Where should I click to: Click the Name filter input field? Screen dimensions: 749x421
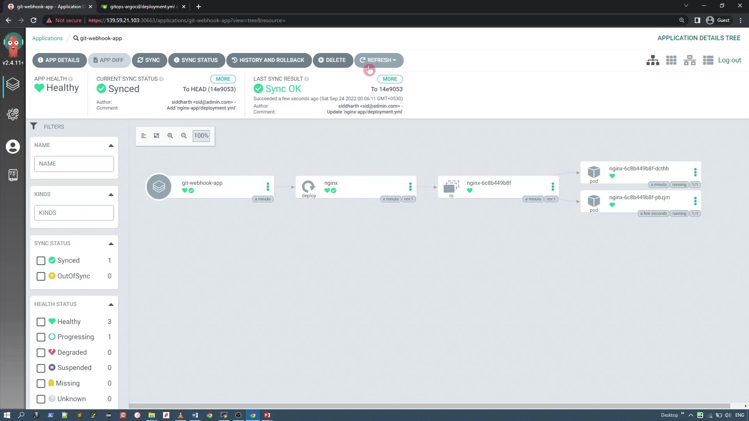74,164
